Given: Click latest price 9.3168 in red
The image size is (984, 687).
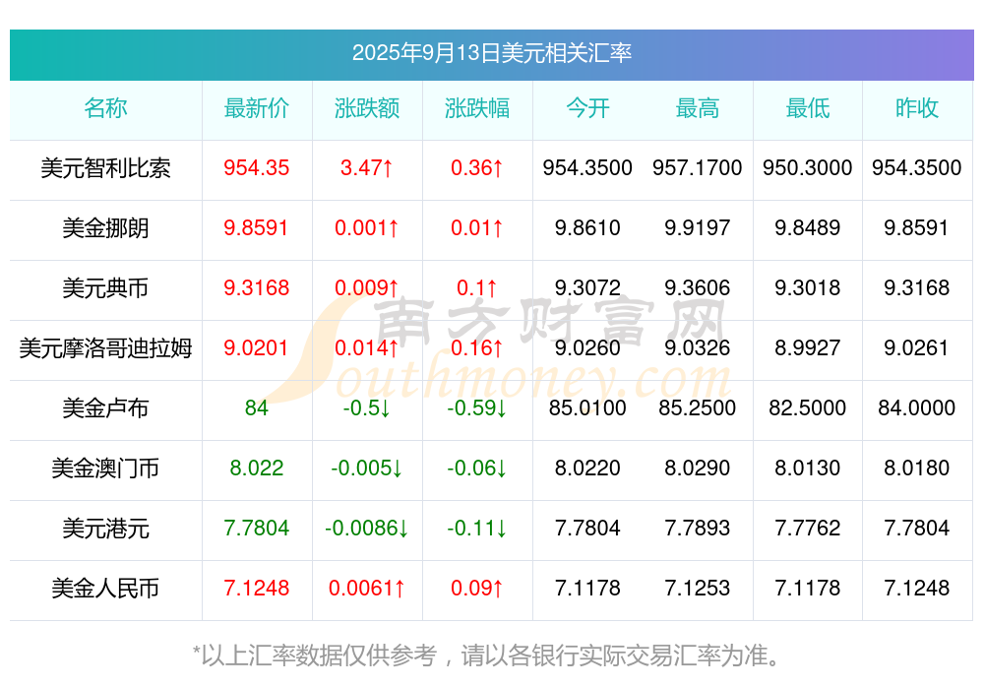Looking at the screenshot, I should click(x=257, y=287).
